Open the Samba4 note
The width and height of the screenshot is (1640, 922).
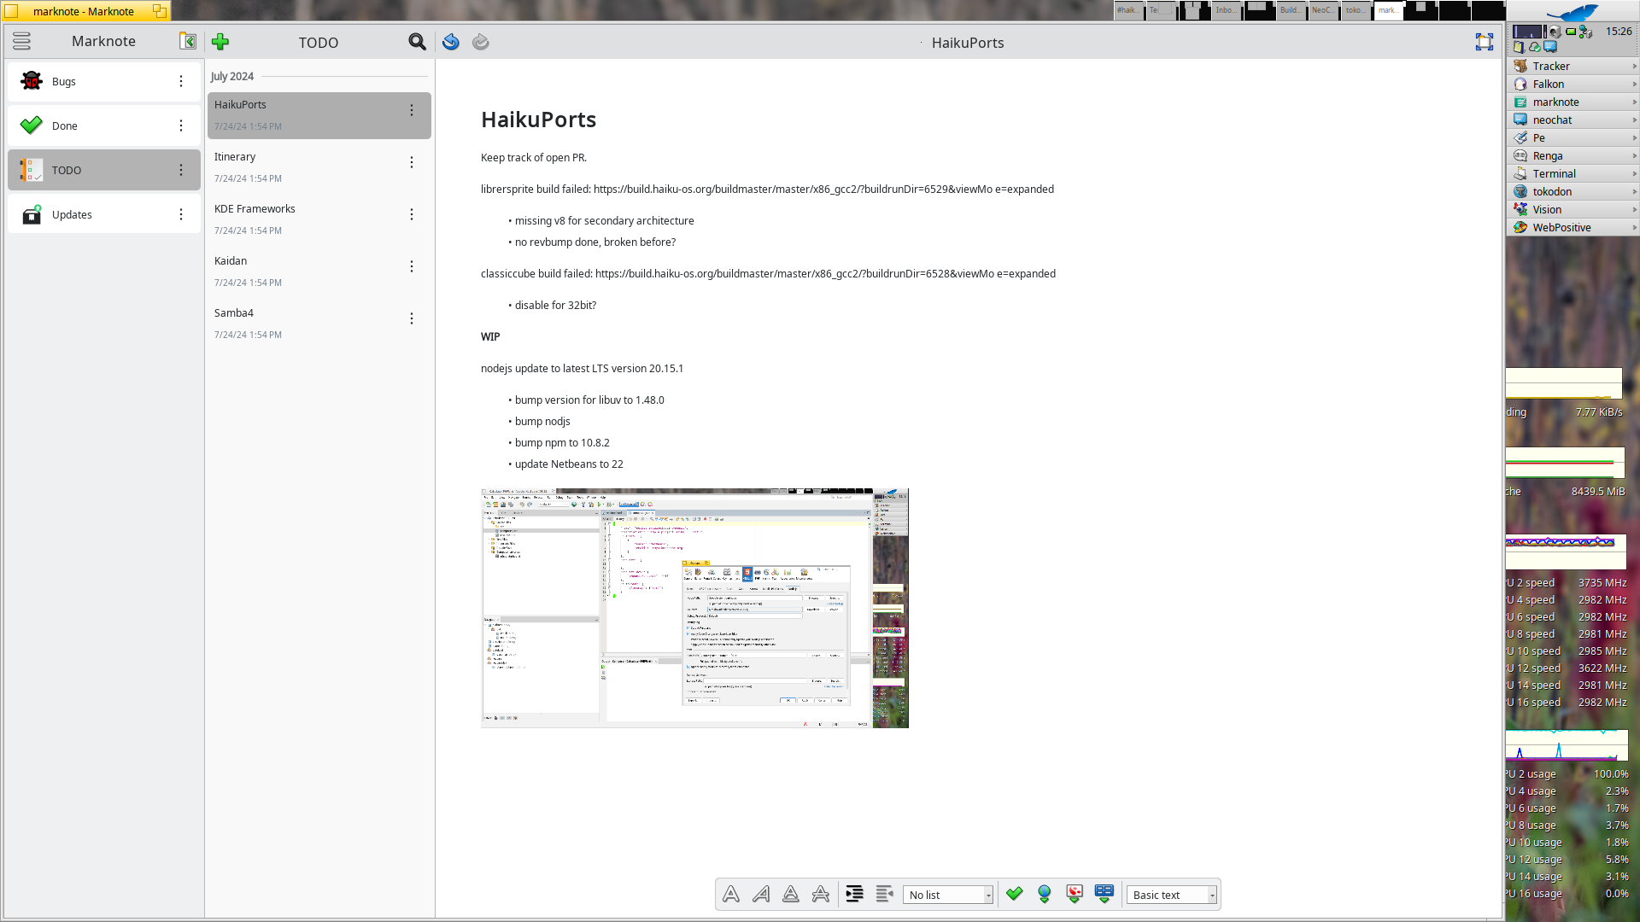pos(319,324)
